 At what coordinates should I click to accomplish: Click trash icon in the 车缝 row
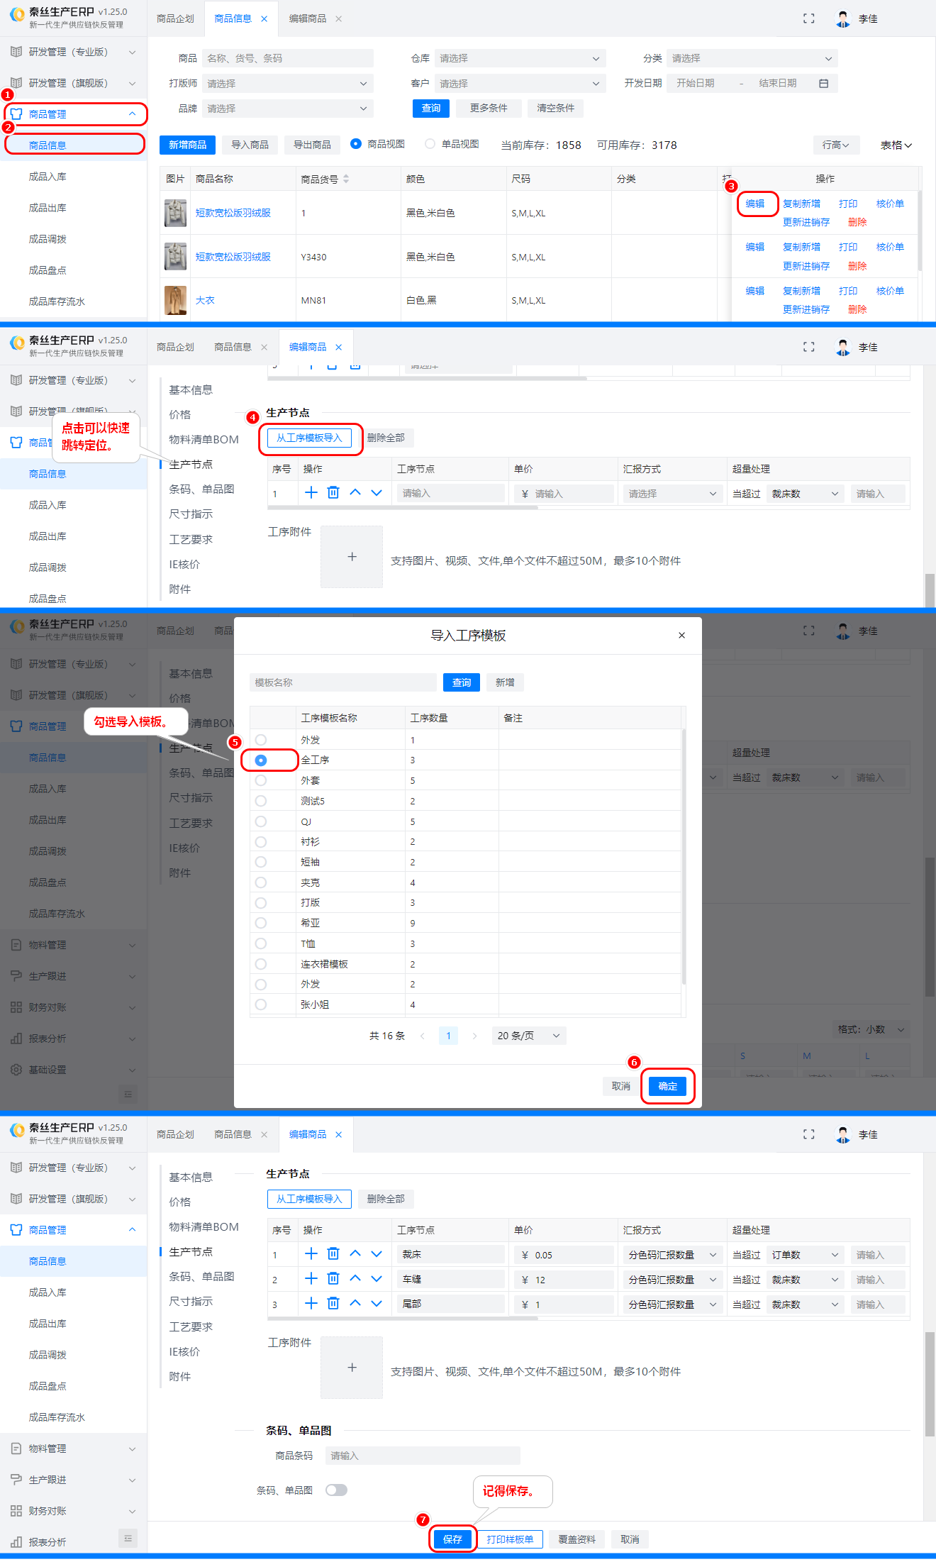[x=333, y=1279]
